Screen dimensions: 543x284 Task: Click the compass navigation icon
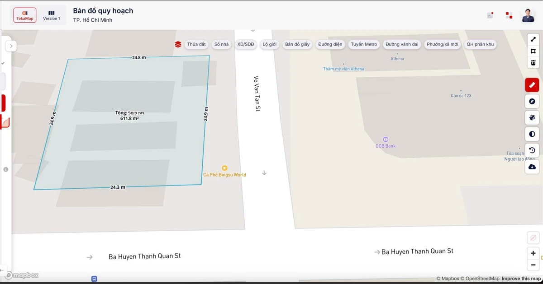[532, 102]
